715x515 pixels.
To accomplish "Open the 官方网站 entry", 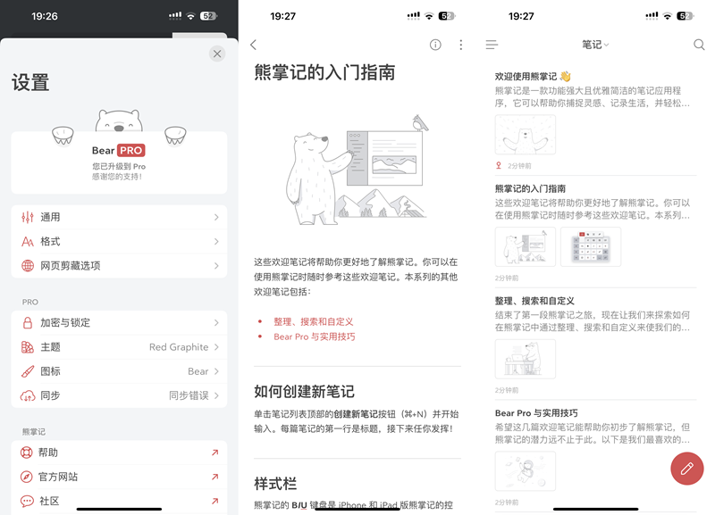I will point(119,477).
